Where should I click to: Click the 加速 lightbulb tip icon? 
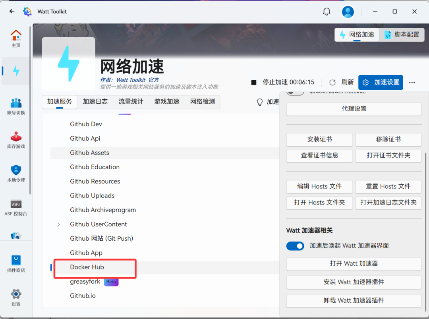260,102
